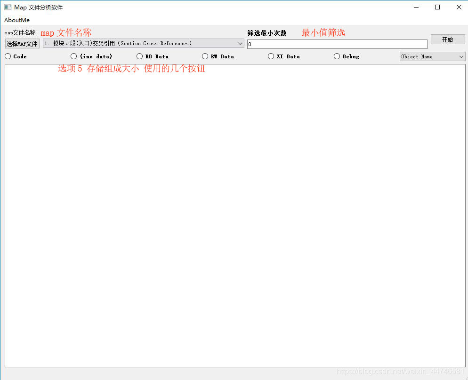Click inside the large results text area
468x380 pixels.
click(x=235, y=215)
